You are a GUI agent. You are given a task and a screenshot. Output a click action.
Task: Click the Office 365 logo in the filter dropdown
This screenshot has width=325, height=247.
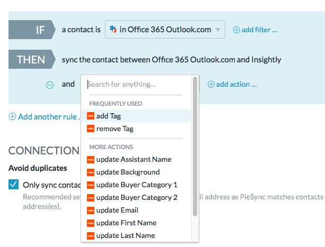[113, 29]
